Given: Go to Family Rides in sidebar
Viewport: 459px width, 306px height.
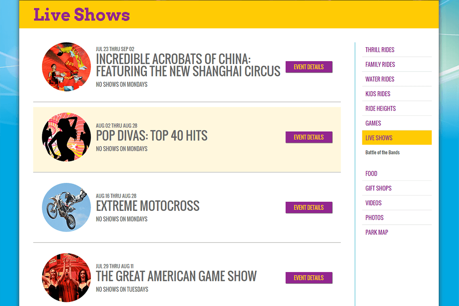Looking at the screenshot, I should (380, 65).
